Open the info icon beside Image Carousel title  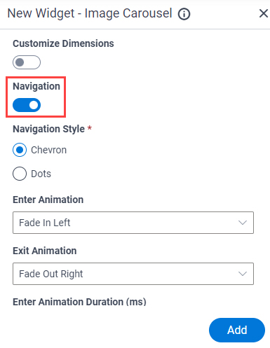pyautogui.click(x=184, y=14)
